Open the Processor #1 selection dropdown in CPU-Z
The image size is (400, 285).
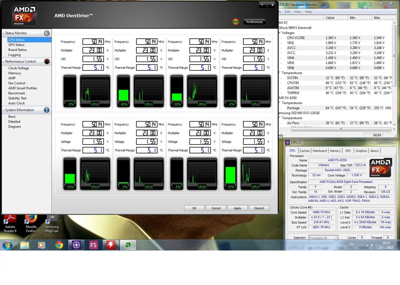[x=323, y=238]
